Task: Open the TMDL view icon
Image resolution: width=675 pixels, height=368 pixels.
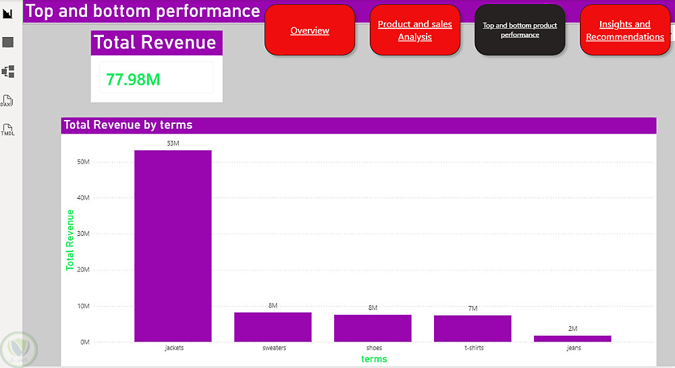Action: tap(8, 129)
